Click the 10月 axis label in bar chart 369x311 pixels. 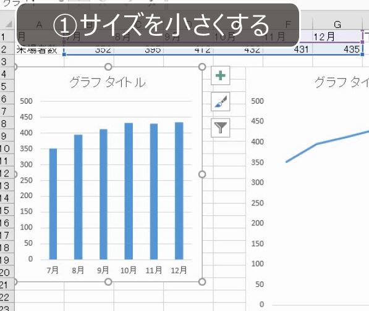(x=129, y=270)
